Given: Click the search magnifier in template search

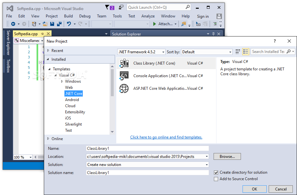Looking at the screenshot, I should [x=289, y=51].
